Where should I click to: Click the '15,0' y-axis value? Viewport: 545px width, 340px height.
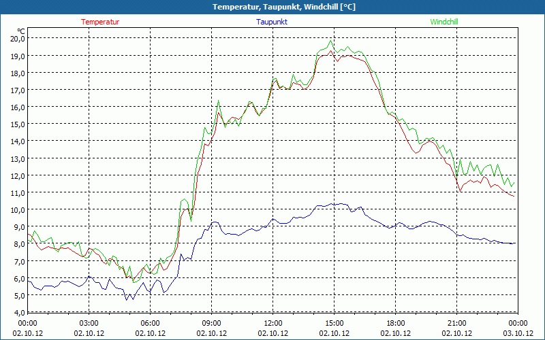click(x=18, y=124)
